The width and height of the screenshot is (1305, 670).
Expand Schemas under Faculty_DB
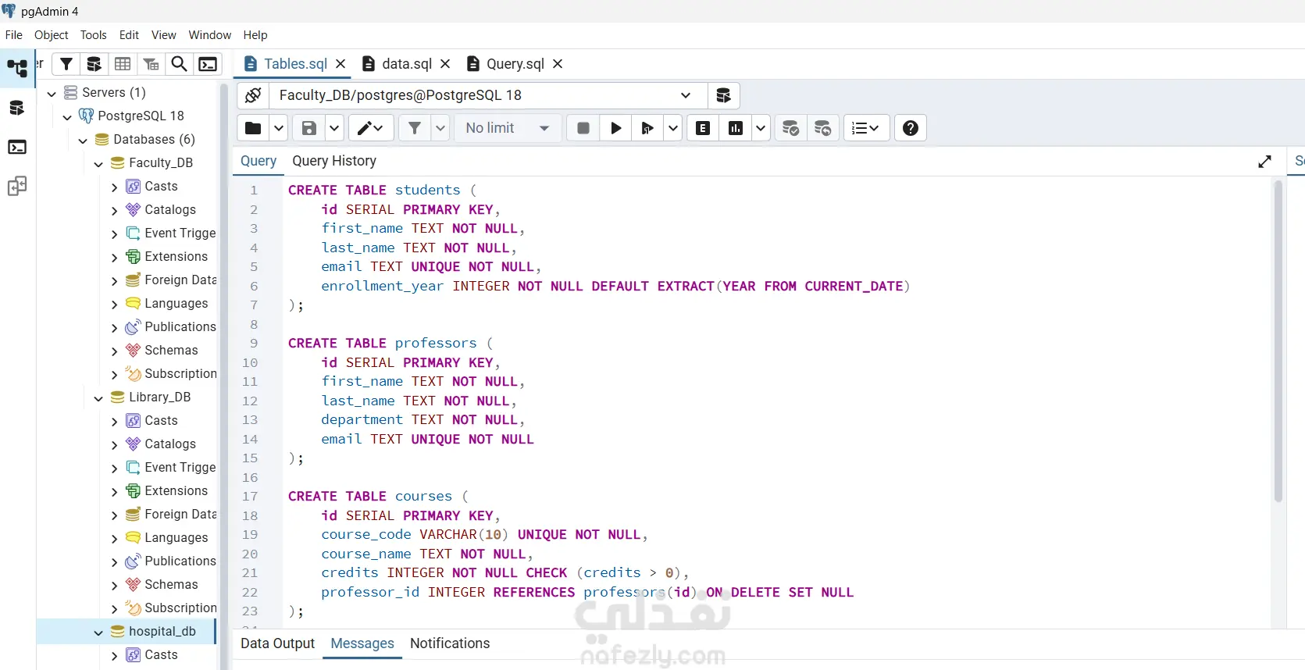coord(114,351)
